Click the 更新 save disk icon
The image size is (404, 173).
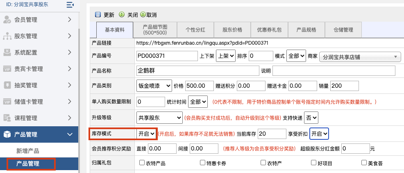(x=98, y=15)
